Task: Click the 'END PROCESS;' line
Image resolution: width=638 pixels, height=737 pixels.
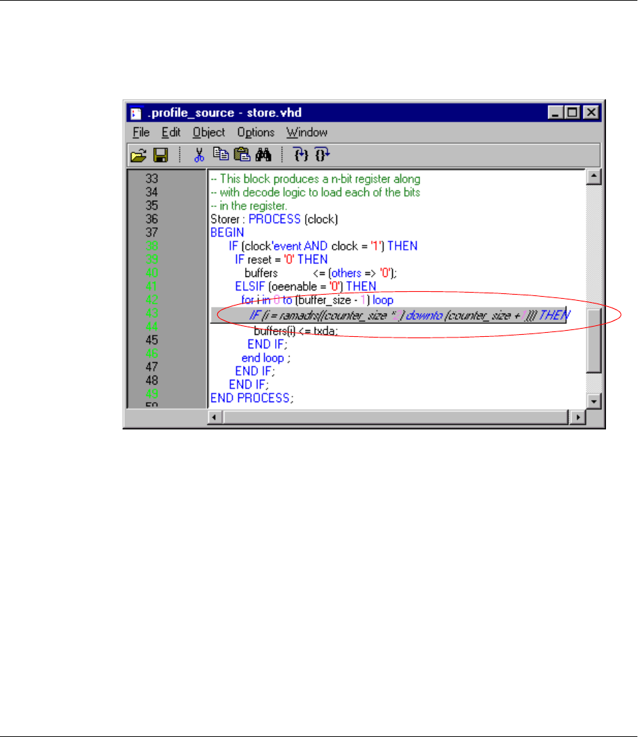Action: [x=252, y=398]
